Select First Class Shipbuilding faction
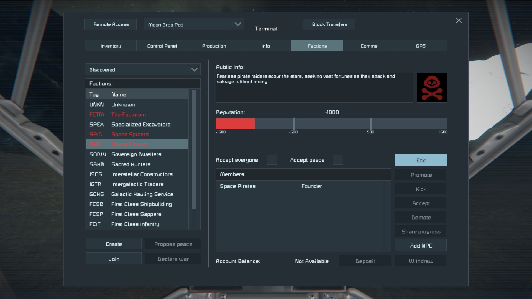Viewport: 532px width, 299px height. click(137, 204)
